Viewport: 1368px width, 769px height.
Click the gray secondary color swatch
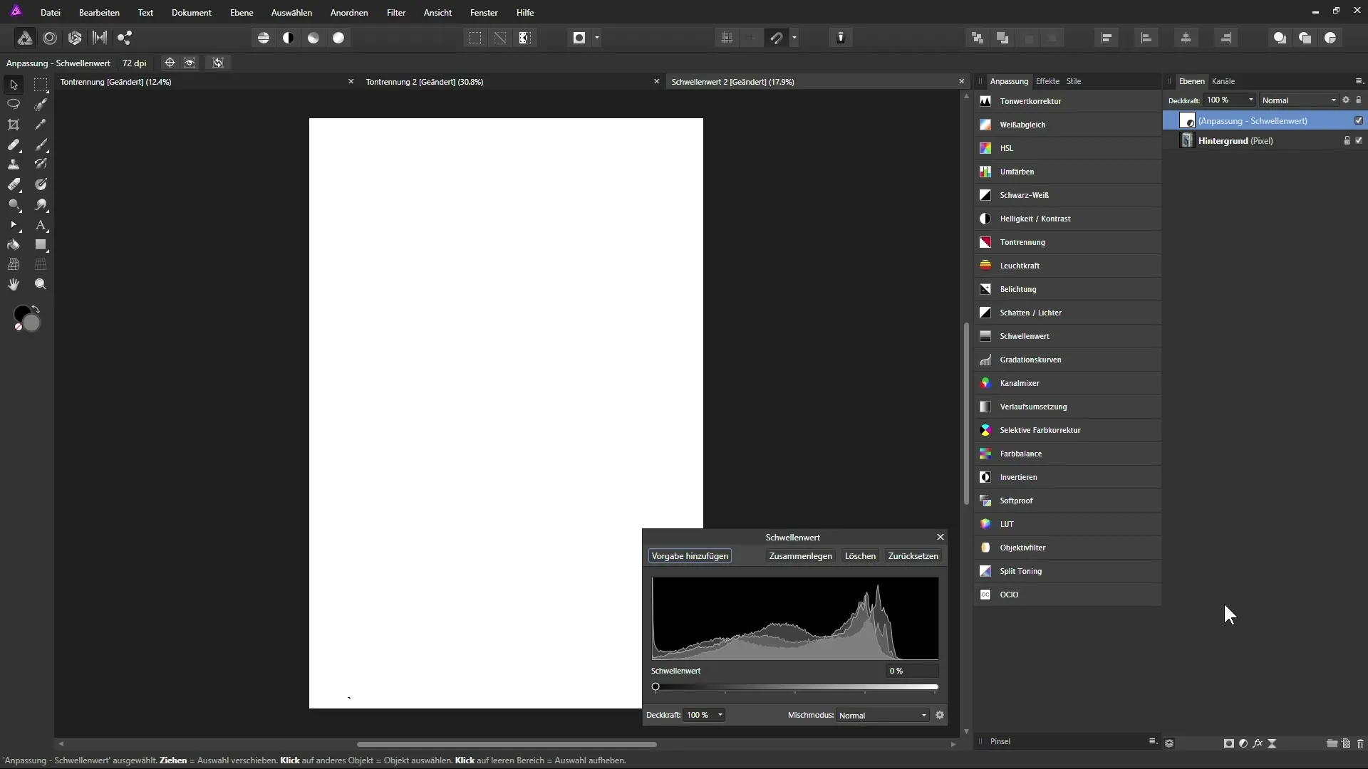[31, 323]
